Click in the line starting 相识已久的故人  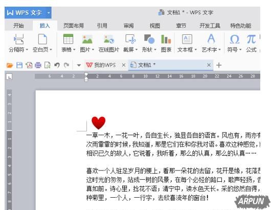coord(171,153)
